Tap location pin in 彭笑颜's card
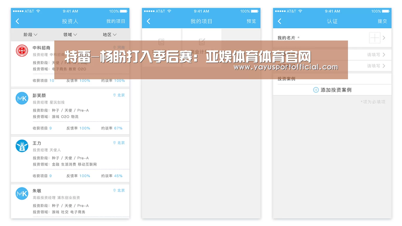The image size is (402, 226). click(x=115, y=95)
